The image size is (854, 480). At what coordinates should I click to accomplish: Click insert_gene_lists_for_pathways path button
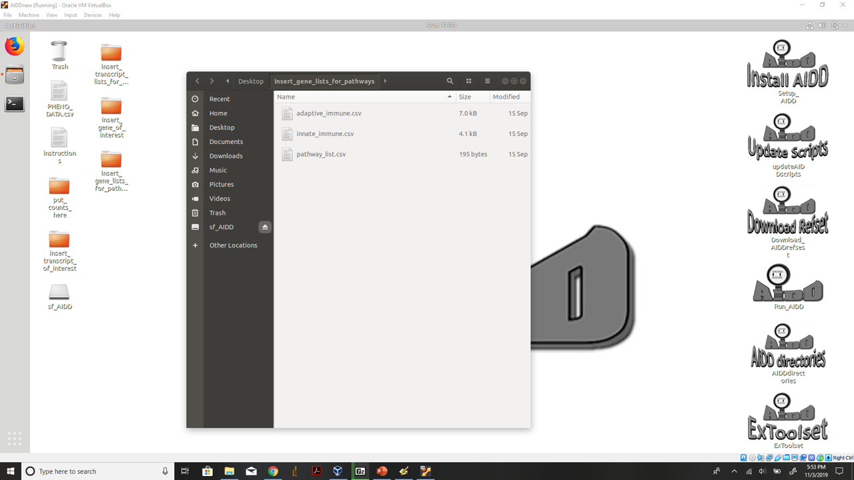click(324, 81)
